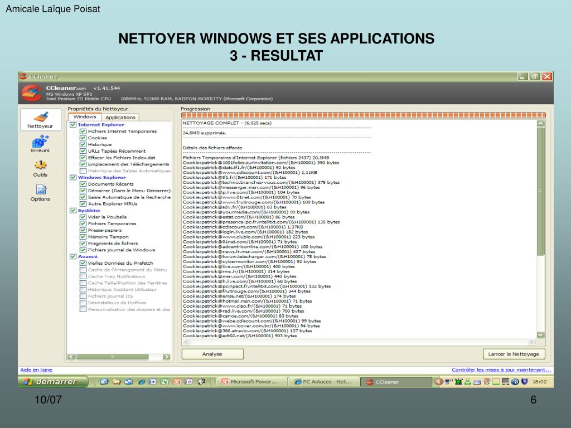Viewport: 571px width, 428px height.
Task: Click the "NETTOYAGE COMPLET" result line
Action: tap(227, 123)
